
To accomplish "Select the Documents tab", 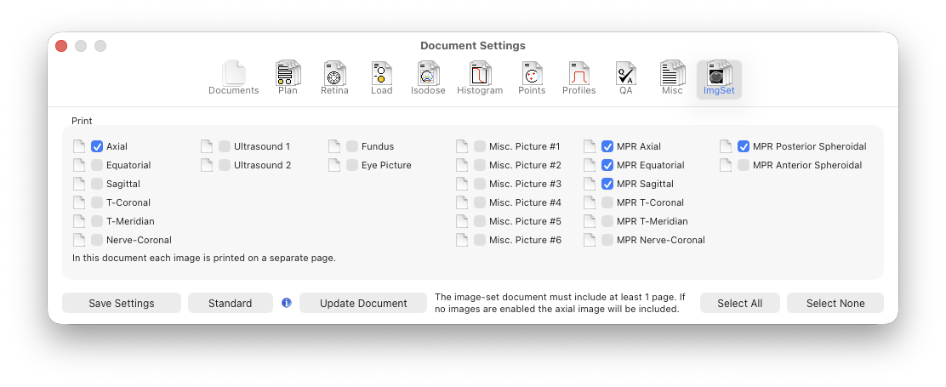I will 233,78.
